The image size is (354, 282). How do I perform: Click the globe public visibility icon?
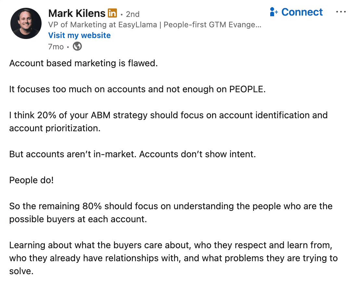[77, 46]
